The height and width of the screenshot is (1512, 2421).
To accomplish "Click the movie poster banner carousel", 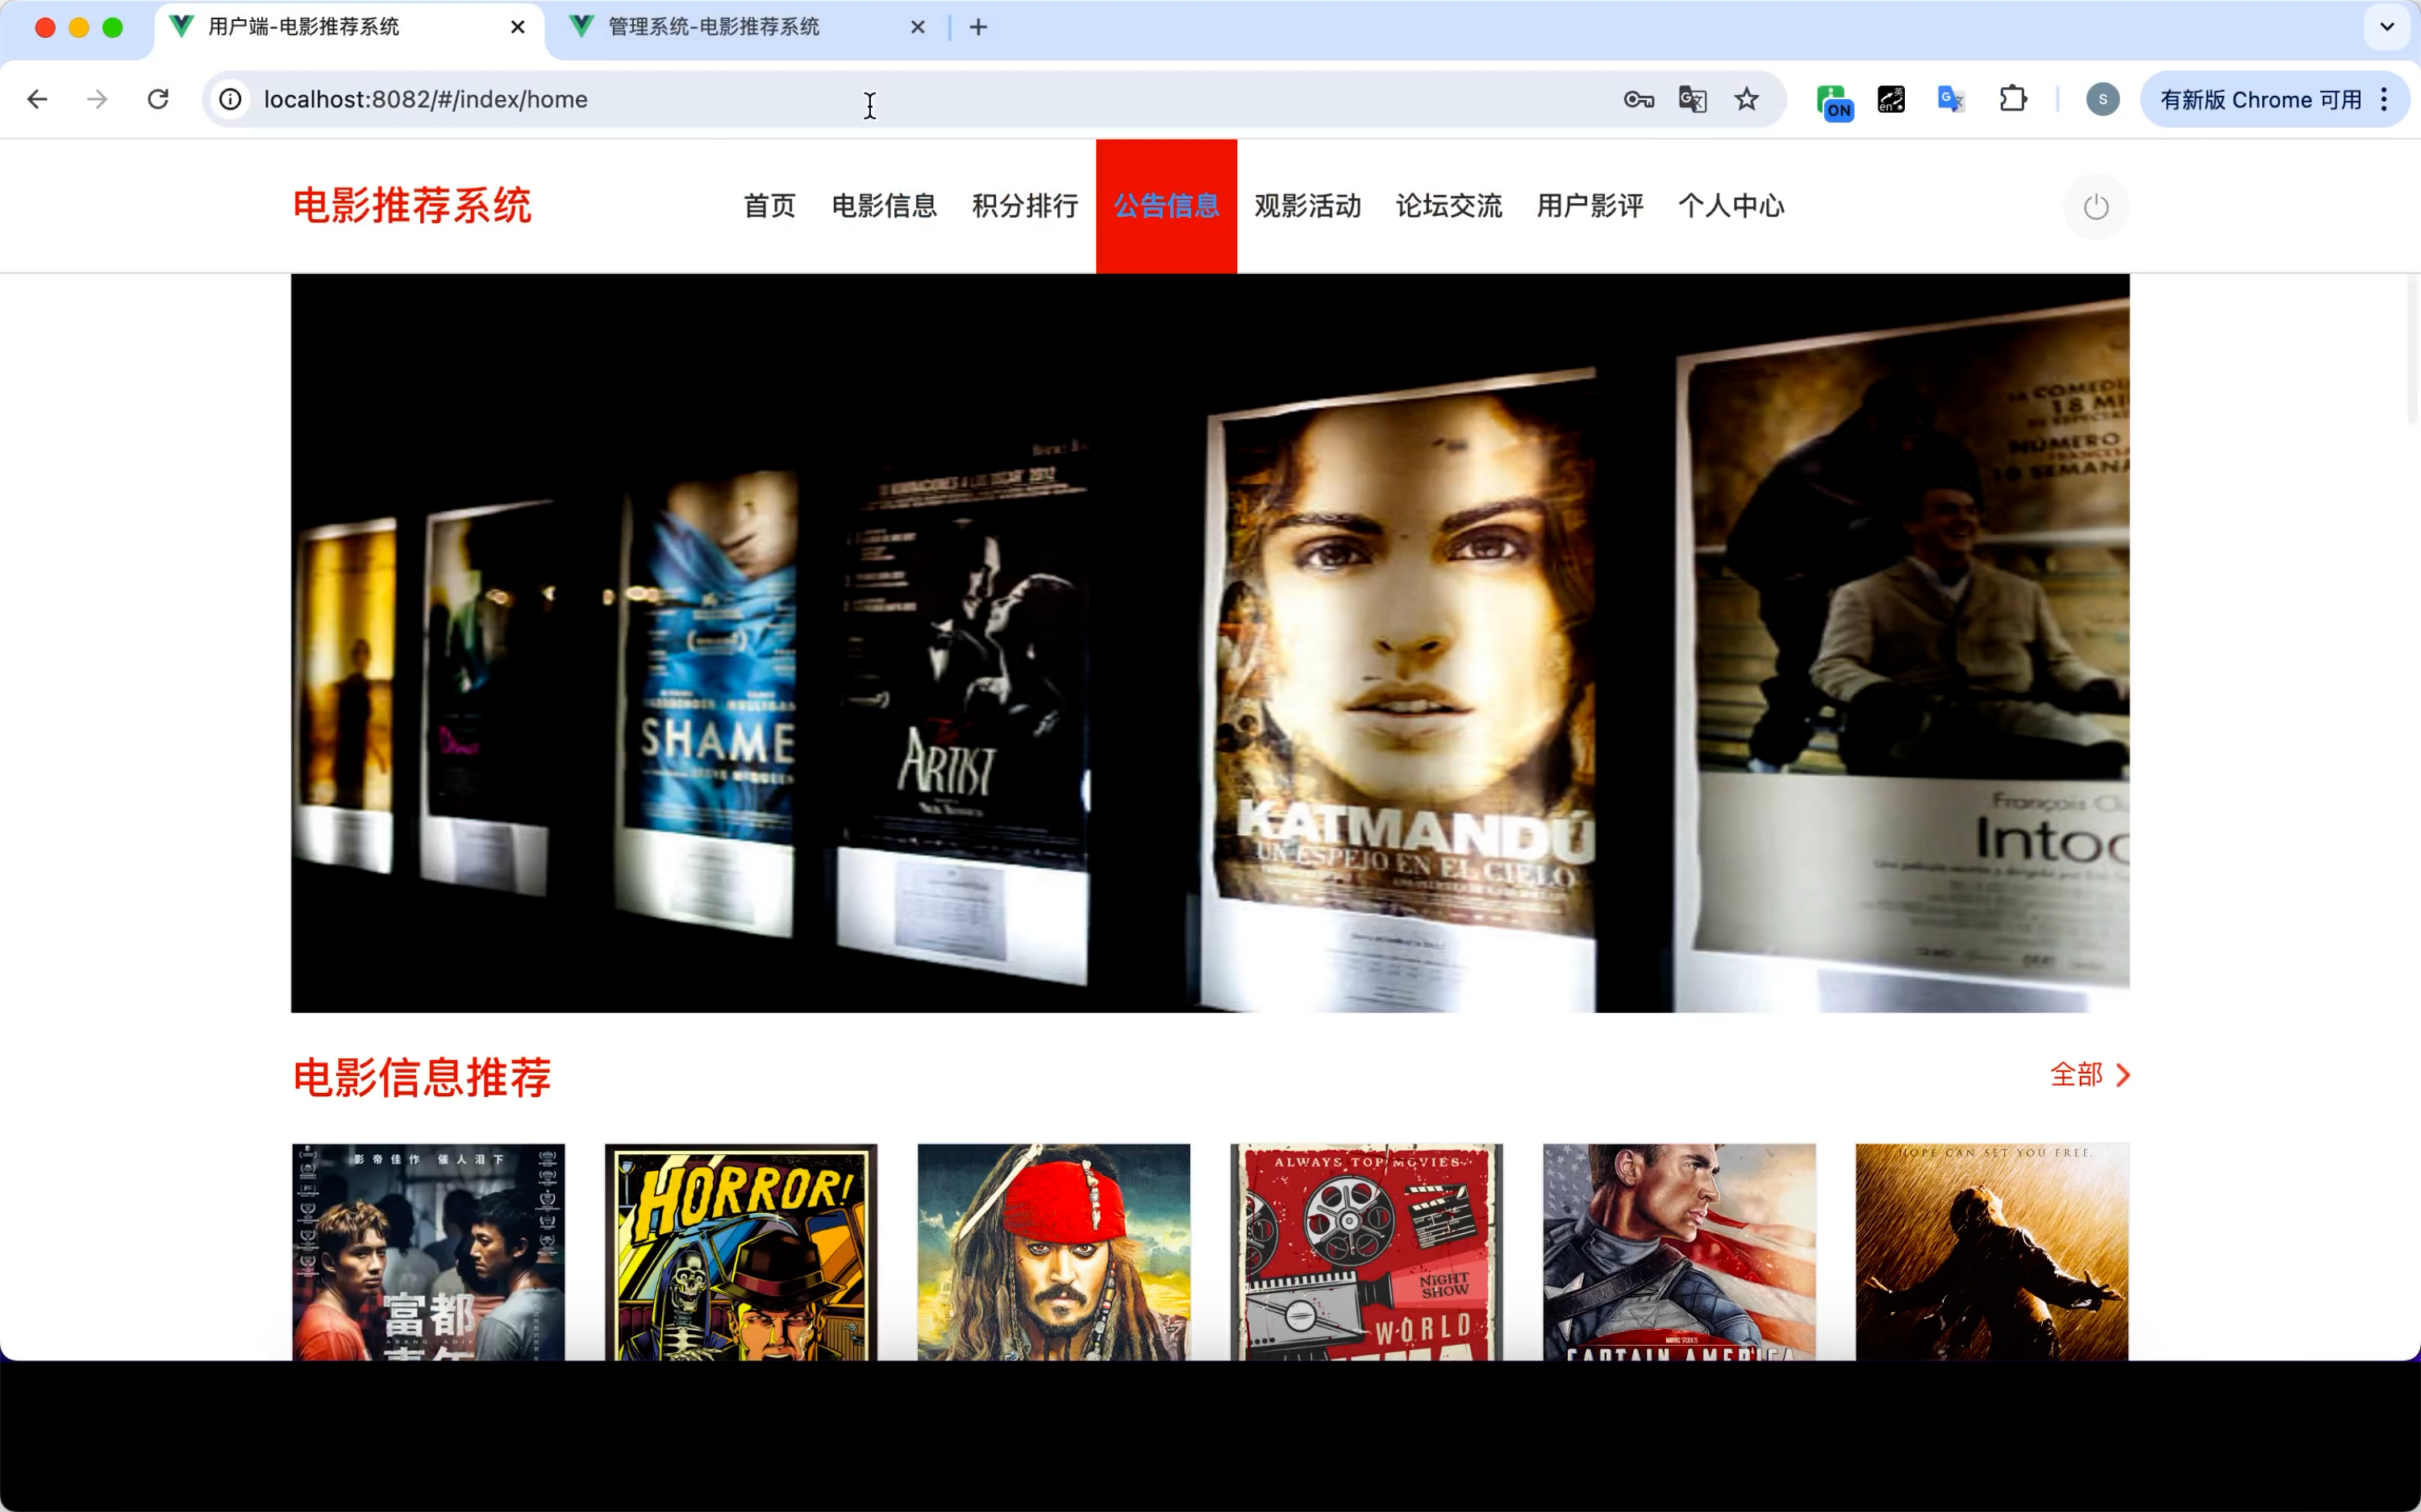I will pyautogui.click(x=1210, y=643).
